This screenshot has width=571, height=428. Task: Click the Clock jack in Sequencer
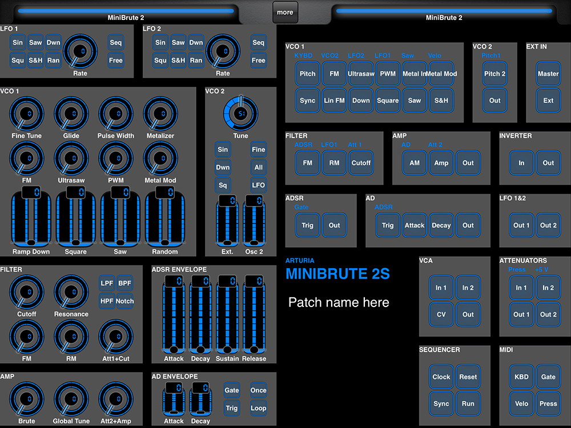(x=441, y=377)
